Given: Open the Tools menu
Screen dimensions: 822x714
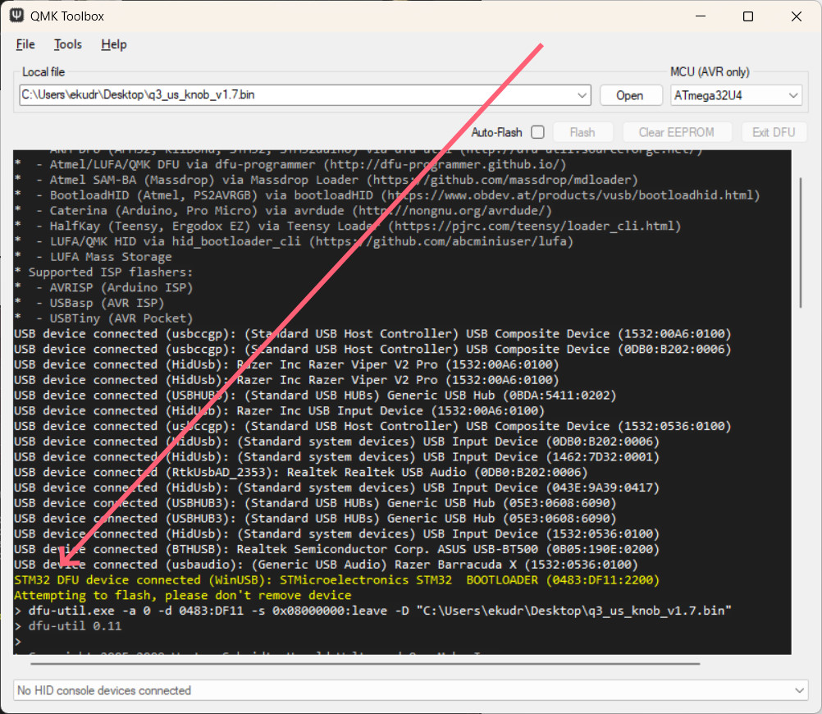Looking at the screenshot, I should [x=68, y=44].
